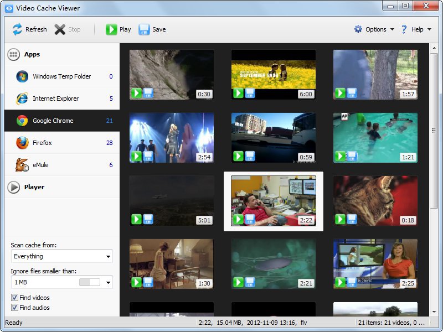Select Internet Explorer cache source

point(62,98)
